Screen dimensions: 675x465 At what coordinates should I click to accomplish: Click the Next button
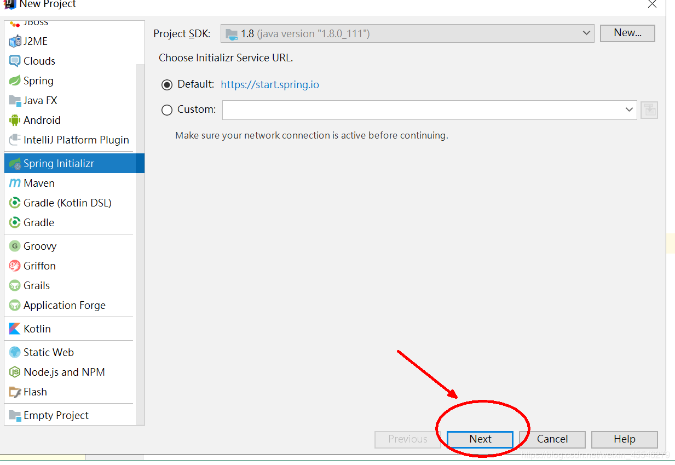coord(480,439)
